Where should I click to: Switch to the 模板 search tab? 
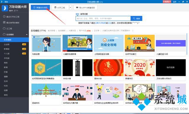[77, 14]
